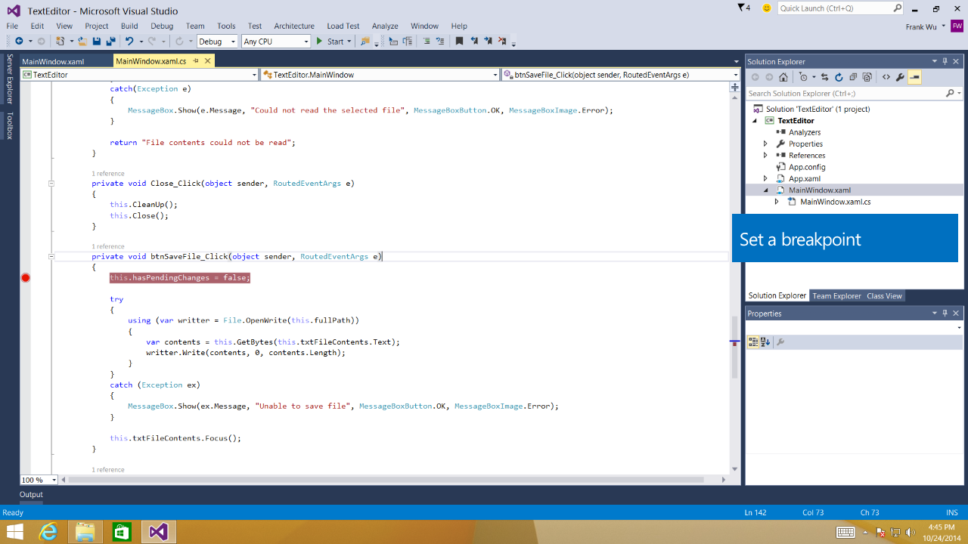Viewport: 968px width, 544px height.
Task: Click the Open File folder icon
Action: pyautogui.click(x=83, y=42)
